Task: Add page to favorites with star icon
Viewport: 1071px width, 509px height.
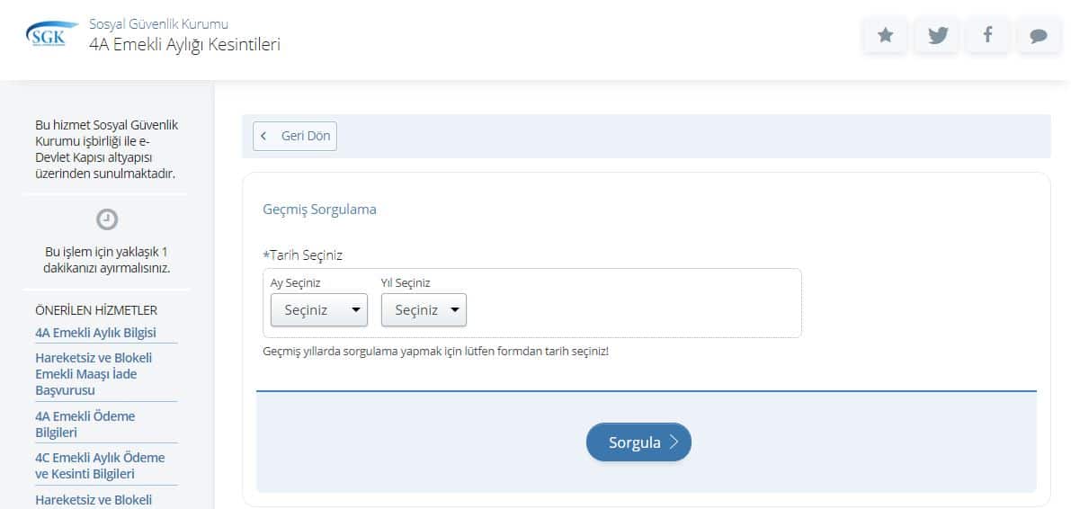Action: click(886, 35)
